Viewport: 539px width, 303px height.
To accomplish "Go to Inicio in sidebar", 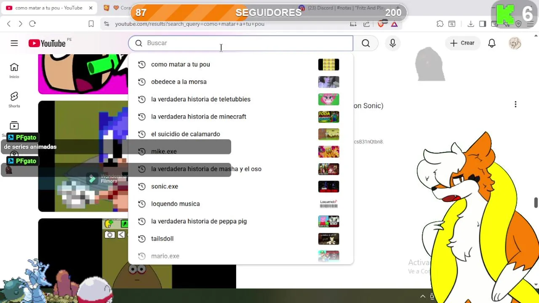I will (x=14, y=71).
